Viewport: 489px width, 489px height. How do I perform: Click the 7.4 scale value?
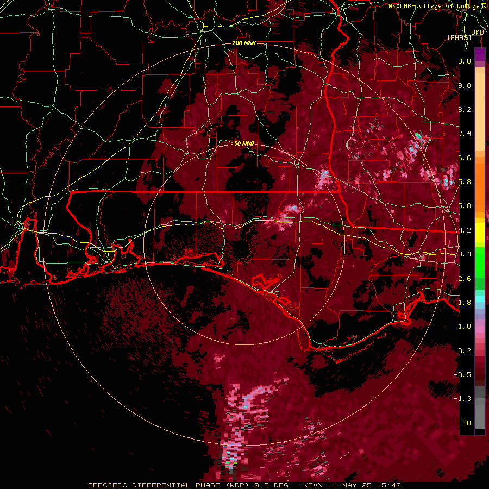(465, 134)
